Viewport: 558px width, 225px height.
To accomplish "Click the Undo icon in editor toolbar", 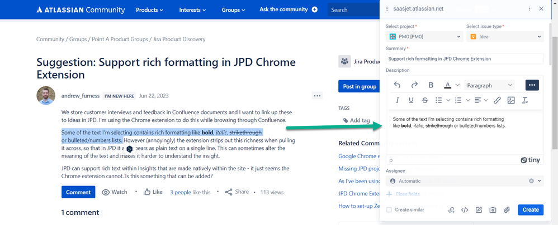I will (x=397, y=85).
